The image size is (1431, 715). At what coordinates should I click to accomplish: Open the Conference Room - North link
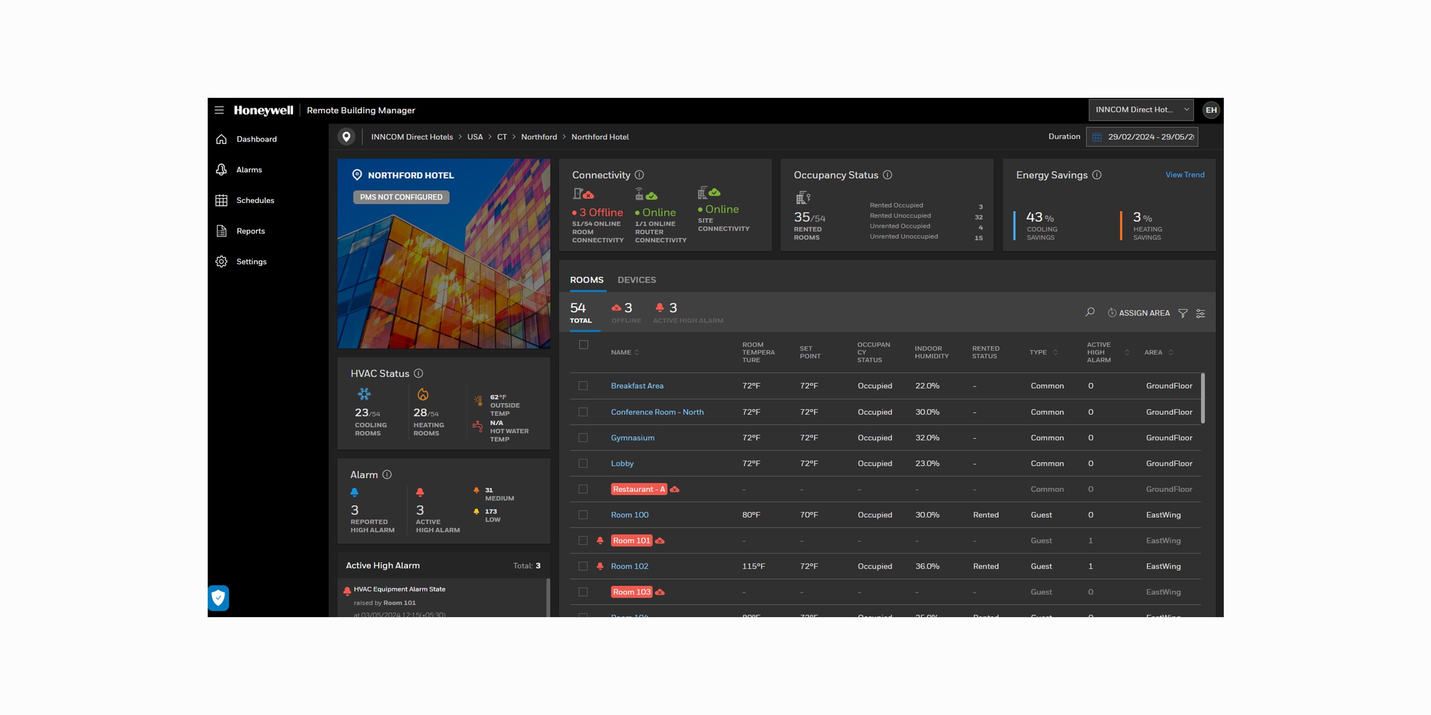[x=657, y=412]
